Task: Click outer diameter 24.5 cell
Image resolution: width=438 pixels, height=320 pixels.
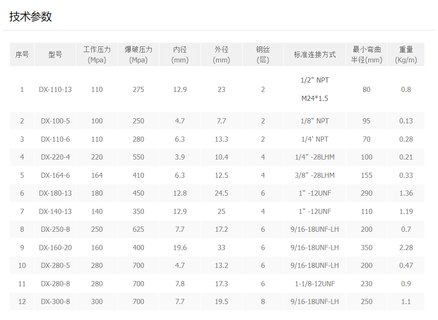Action: (222, 193)
